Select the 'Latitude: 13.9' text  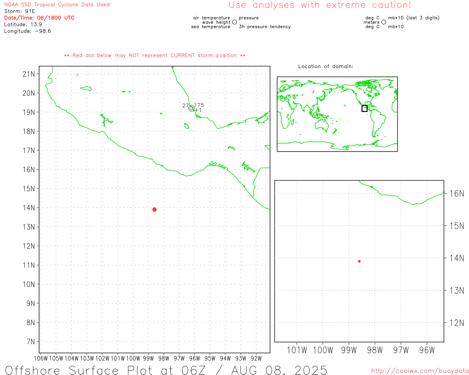23,24
